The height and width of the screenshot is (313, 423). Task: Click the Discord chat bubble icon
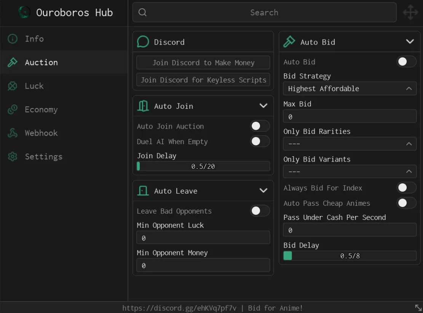[143, 42]
